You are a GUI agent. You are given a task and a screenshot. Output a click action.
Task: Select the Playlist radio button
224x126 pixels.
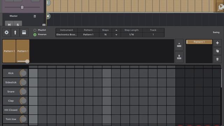[35, 30]
